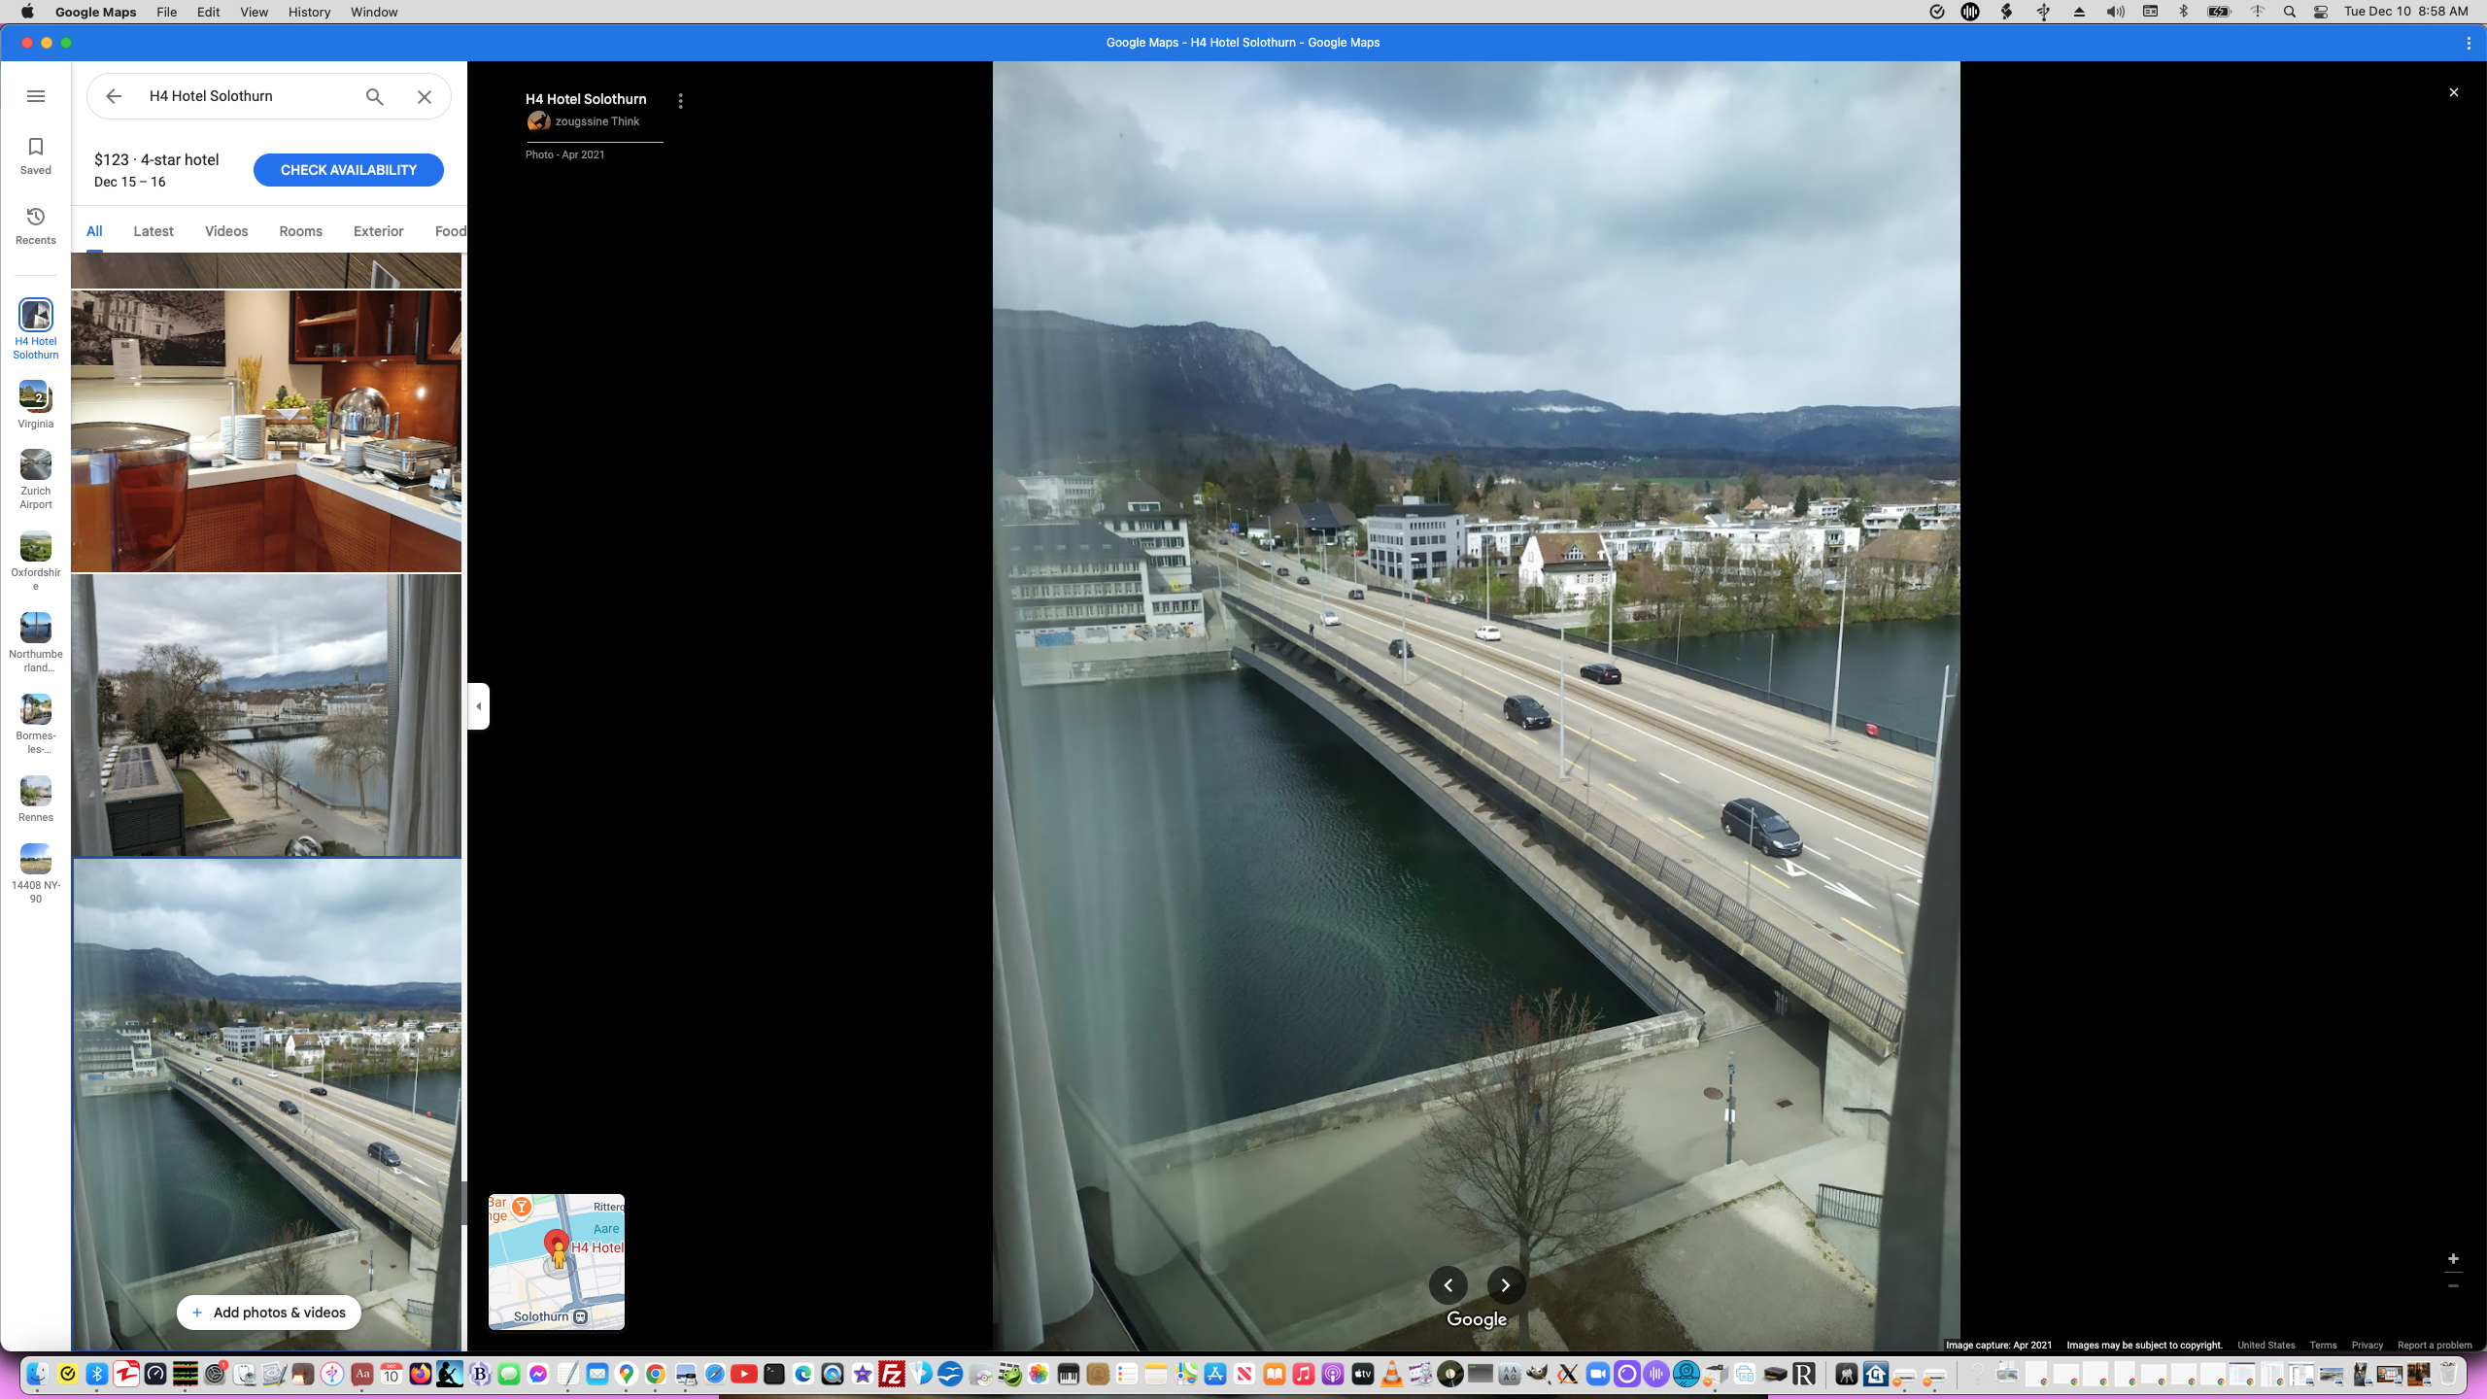
Task: Open the hamburger main menu
Action: click(x=36, y=96)
